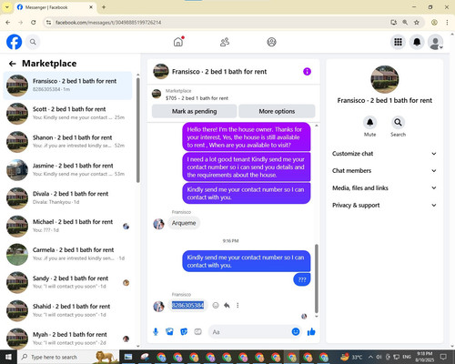This screenshot has height=364, width=455.
Task: Click the conversation list scrollbar
Action: coord(138,130)
